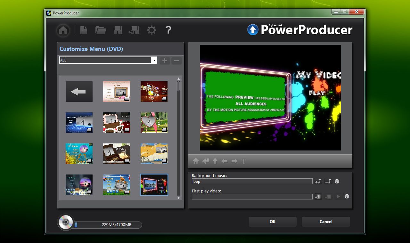
Task: Click the 229MB/4700MB disc capacity bar
Action: pos(108,225)
